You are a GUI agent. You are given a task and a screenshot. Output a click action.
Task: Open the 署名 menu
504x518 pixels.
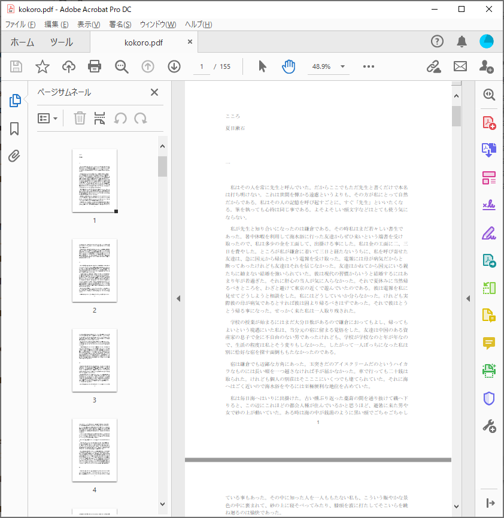(120, 25)
